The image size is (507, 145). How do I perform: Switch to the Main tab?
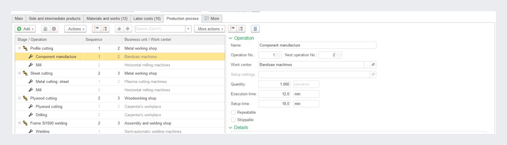19,18
